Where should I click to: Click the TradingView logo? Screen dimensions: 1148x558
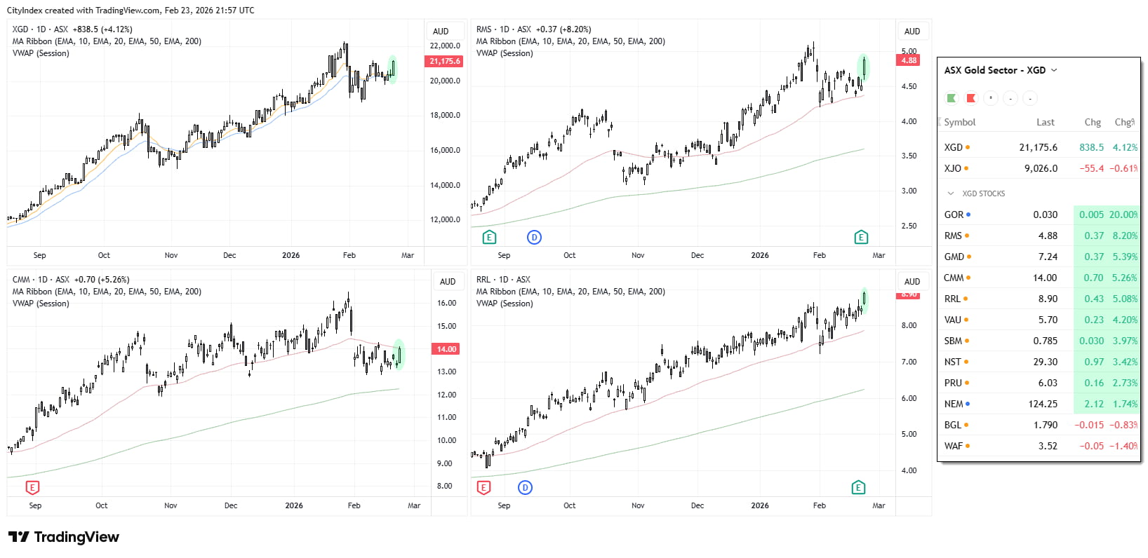tap(63, 537)
